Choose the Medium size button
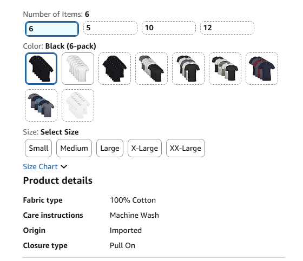Screen dimensions: 303x261 point(74,148)
